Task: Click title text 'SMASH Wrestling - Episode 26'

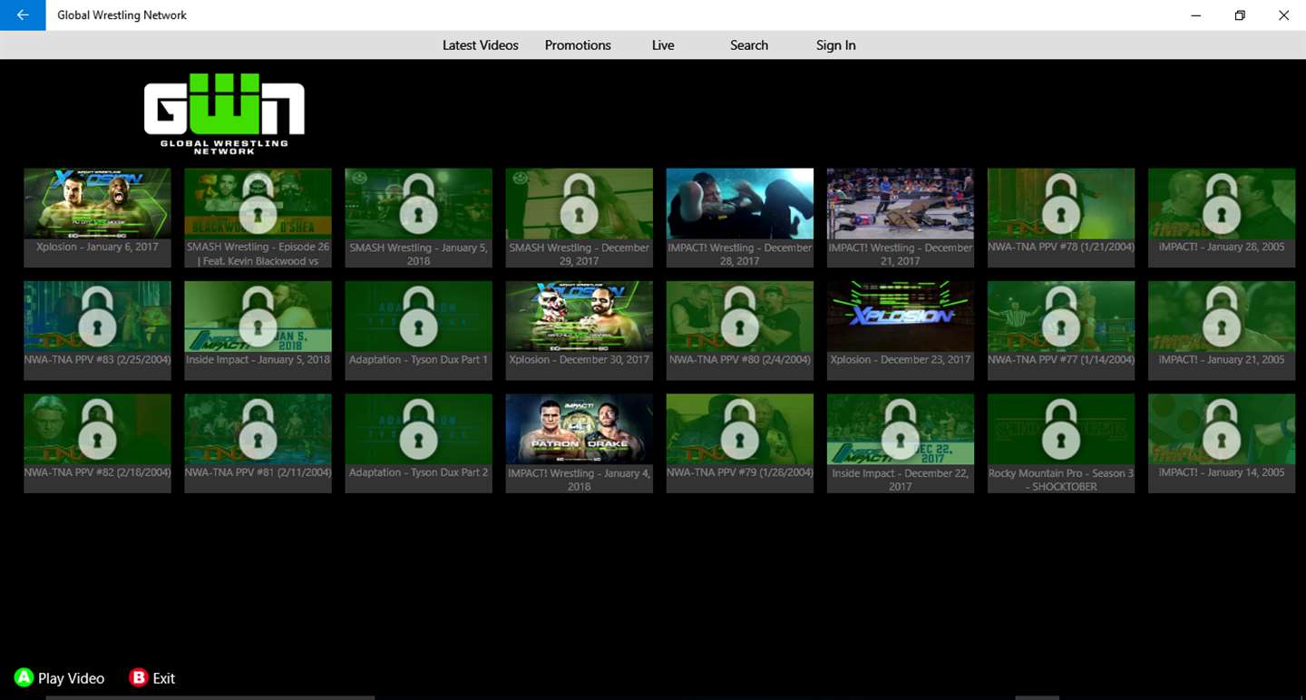Action: point(258,247)
